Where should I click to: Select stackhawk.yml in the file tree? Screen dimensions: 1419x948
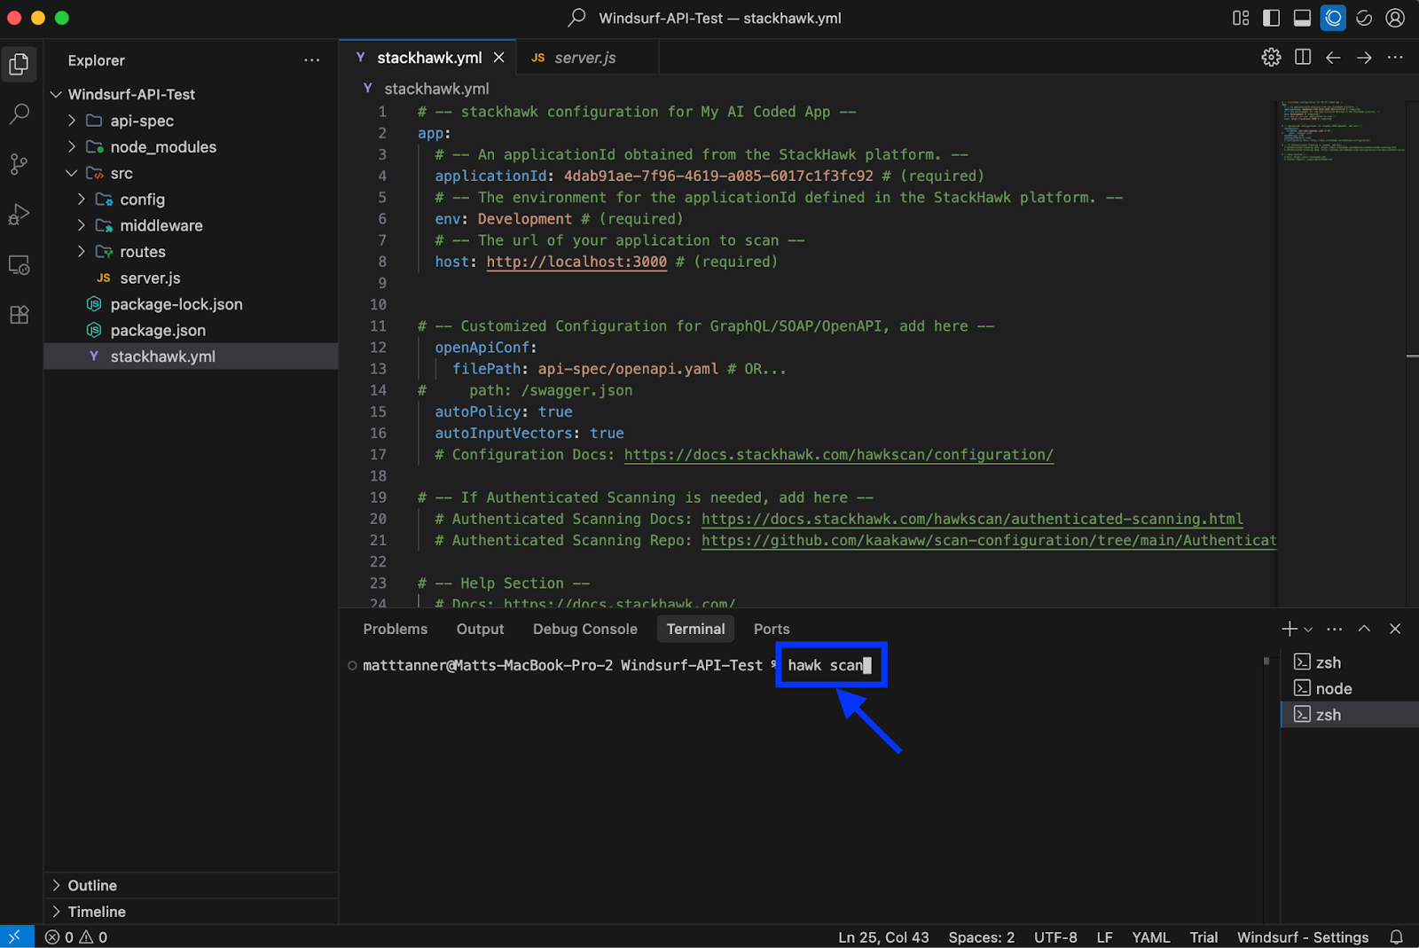[191, 356]
